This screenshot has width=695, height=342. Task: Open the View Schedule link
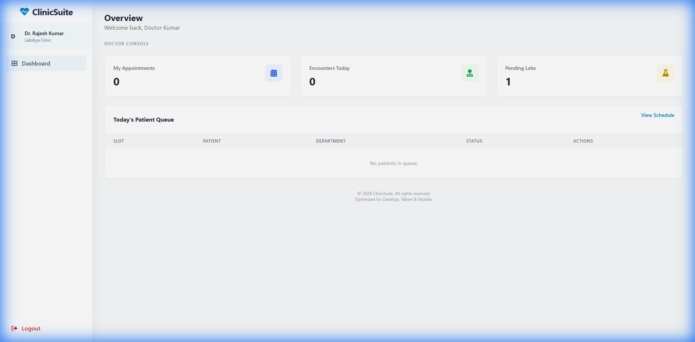(x=658, y=115)
